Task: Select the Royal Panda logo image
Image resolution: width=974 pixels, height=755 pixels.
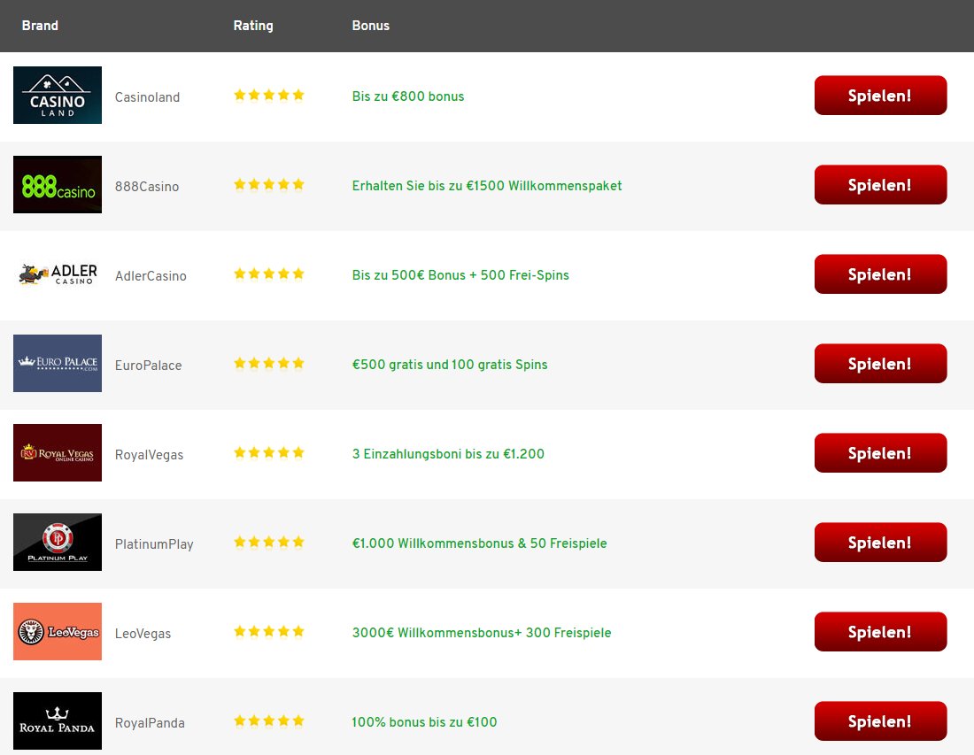Action: tap(58, 720)
